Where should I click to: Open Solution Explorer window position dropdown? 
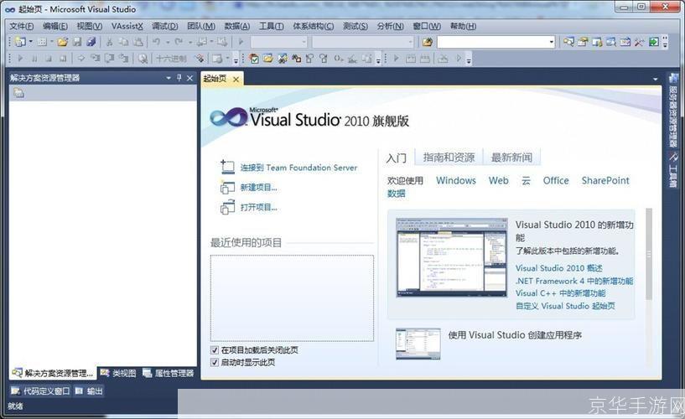[169, 78]
